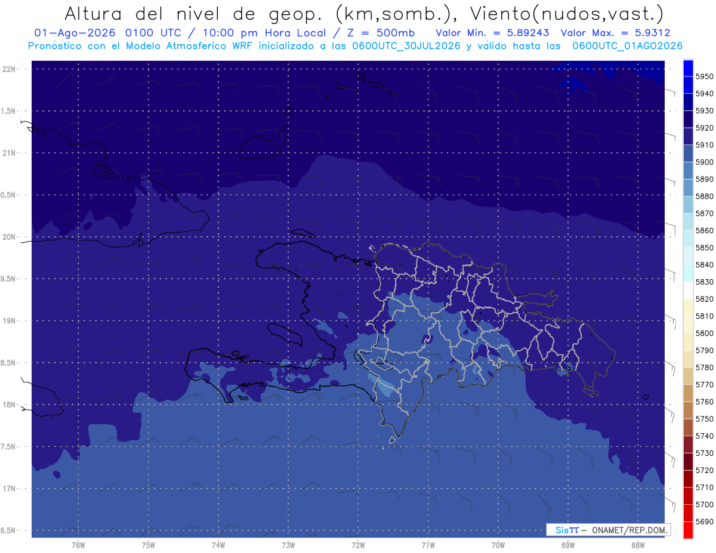Click the 5940 colorbar label
The width and height of the screenshot is (716, 553).
pos(705,94)
